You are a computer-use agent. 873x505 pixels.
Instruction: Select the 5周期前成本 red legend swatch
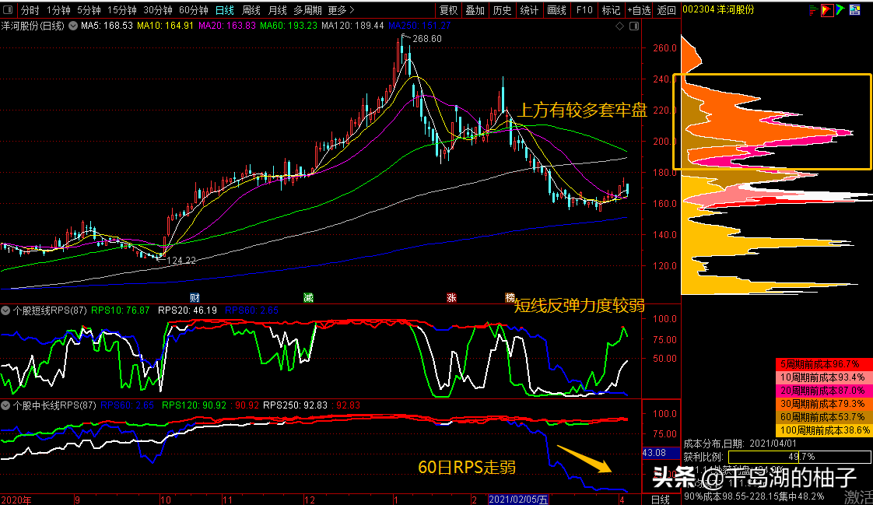tap(824, 364)
